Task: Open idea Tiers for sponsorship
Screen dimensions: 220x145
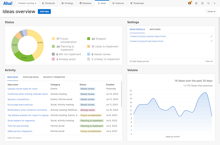Action: pos(18,126)
